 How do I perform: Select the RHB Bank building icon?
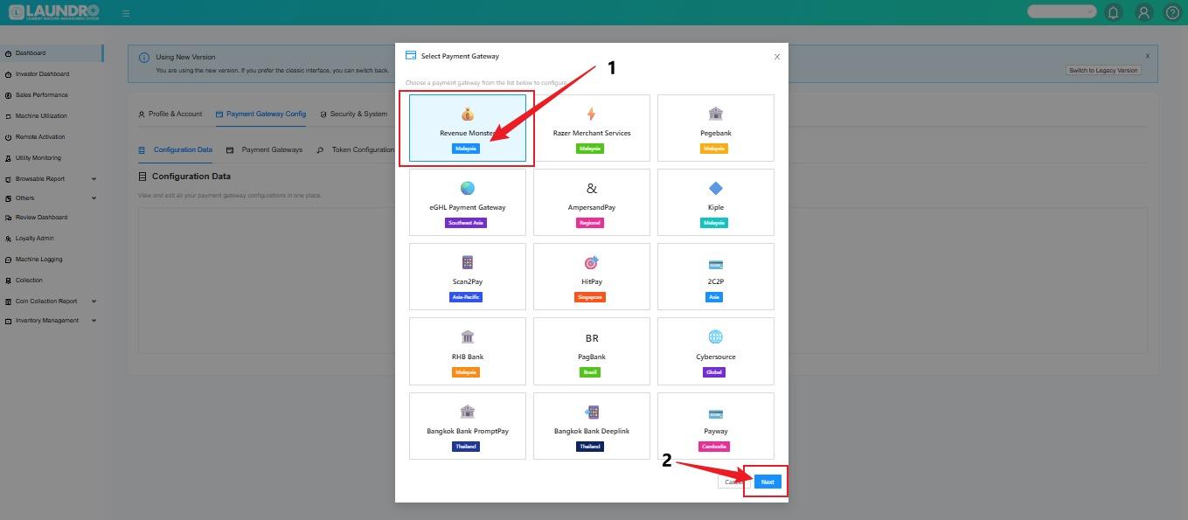[x=468, y=337]
